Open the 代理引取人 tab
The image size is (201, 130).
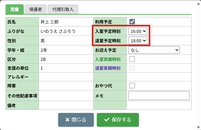[x=63, y=9]
